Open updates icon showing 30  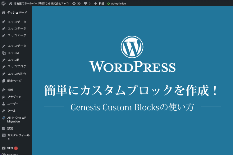point(76,3)
